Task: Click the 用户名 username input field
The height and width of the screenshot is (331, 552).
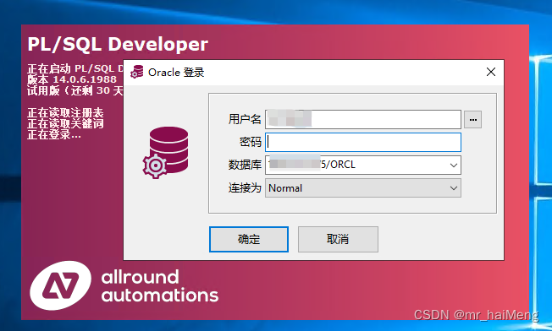Action: (x=363, y=119)
